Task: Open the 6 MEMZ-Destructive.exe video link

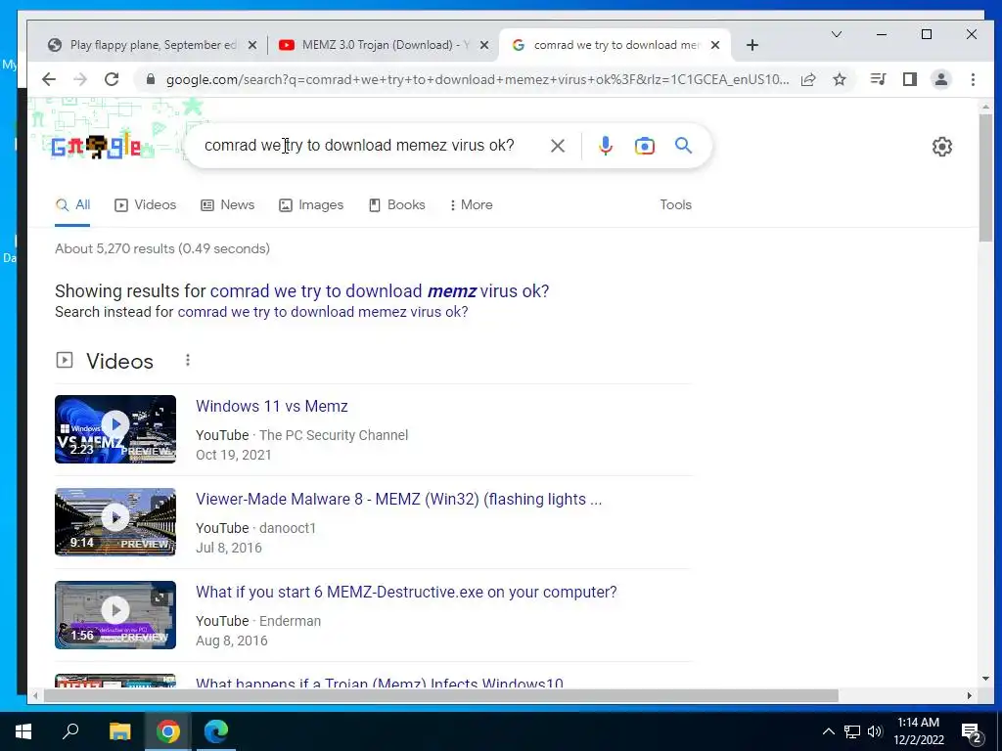Action: 406,592
